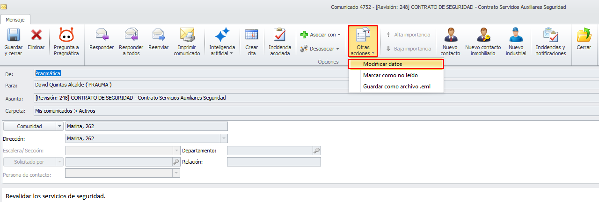The height and width of the screenshot is (202, 599).
Task: Open Incidencia asociada clipboard icon
Action: pos(280,36)
